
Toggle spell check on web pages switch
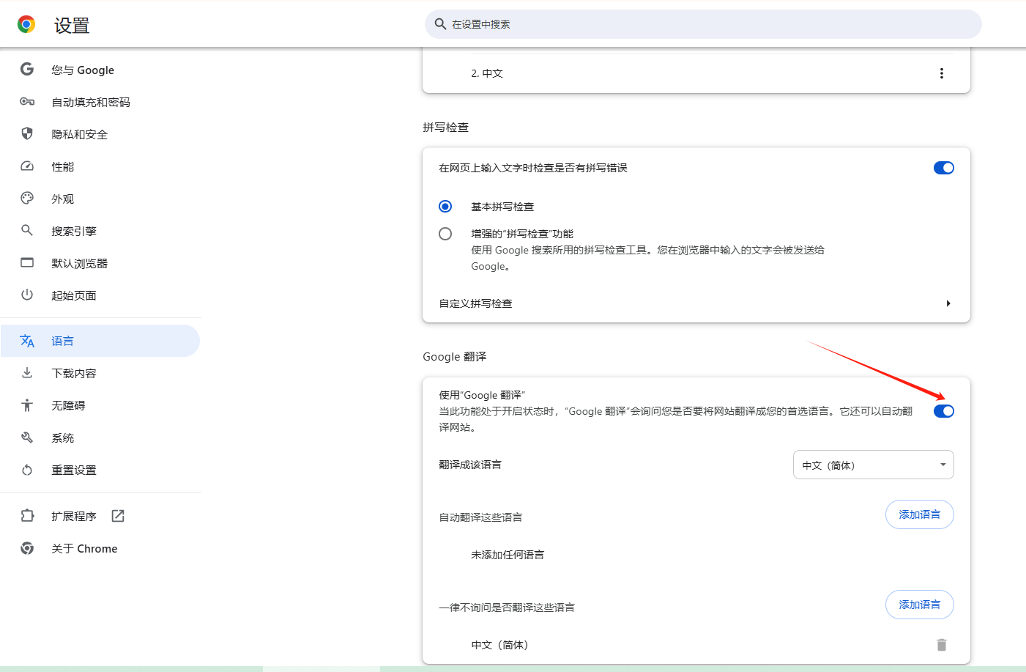click(x=944, y=168)
